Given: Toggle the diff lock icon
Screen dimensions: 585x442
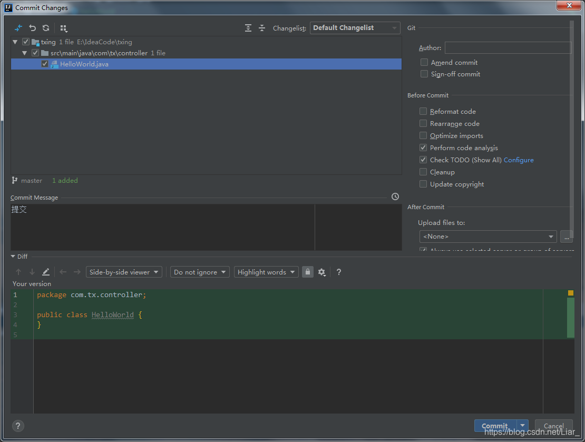Looking at the screenshot, I should (307, 272).
